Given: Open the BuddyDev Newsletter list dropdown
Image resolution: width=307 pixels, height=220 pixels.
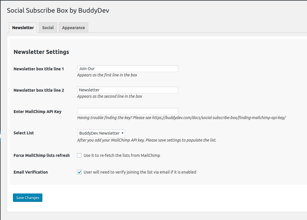Looking at the screenshot, I should pos(101,133).
